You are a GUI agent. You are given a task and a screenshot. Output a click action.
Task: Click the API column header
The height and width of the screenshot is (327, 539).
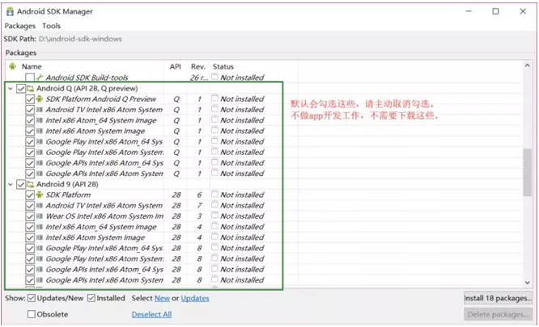coord(176,66)
